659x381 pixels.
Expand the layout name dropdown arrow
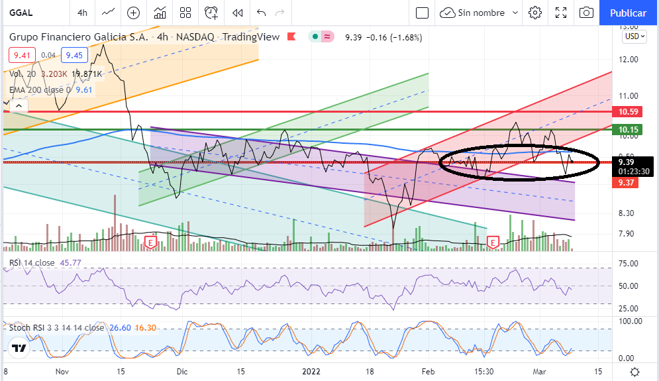tap(515, 13)
